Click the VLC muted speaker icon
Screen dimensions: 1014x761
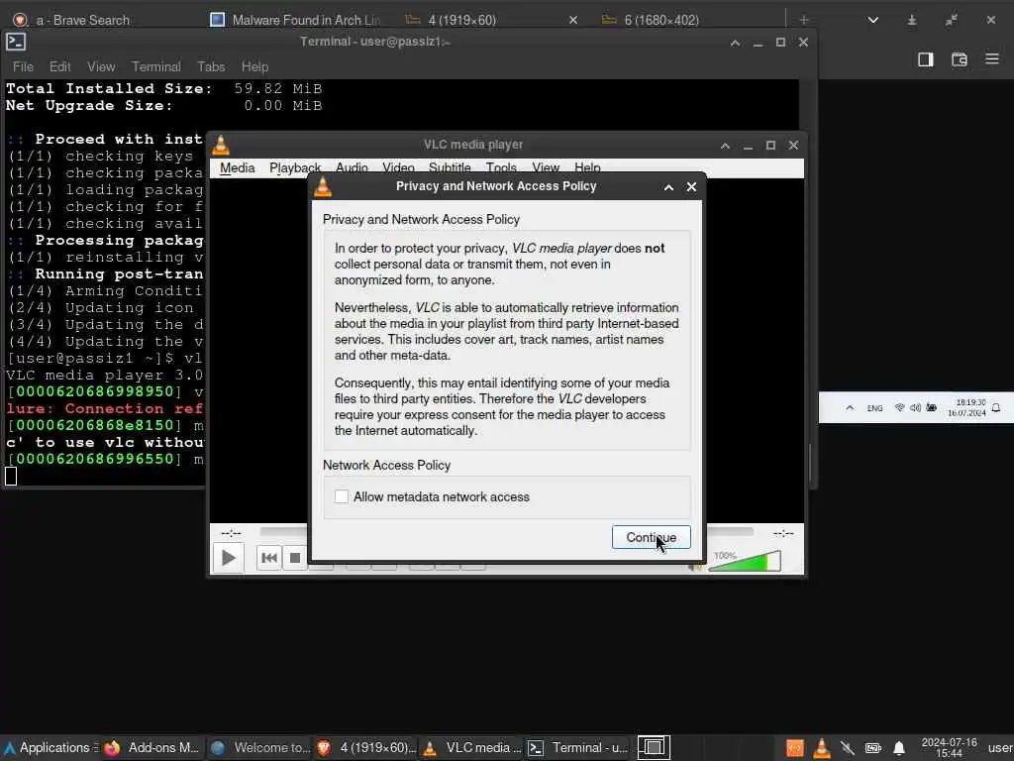point(696,566)
